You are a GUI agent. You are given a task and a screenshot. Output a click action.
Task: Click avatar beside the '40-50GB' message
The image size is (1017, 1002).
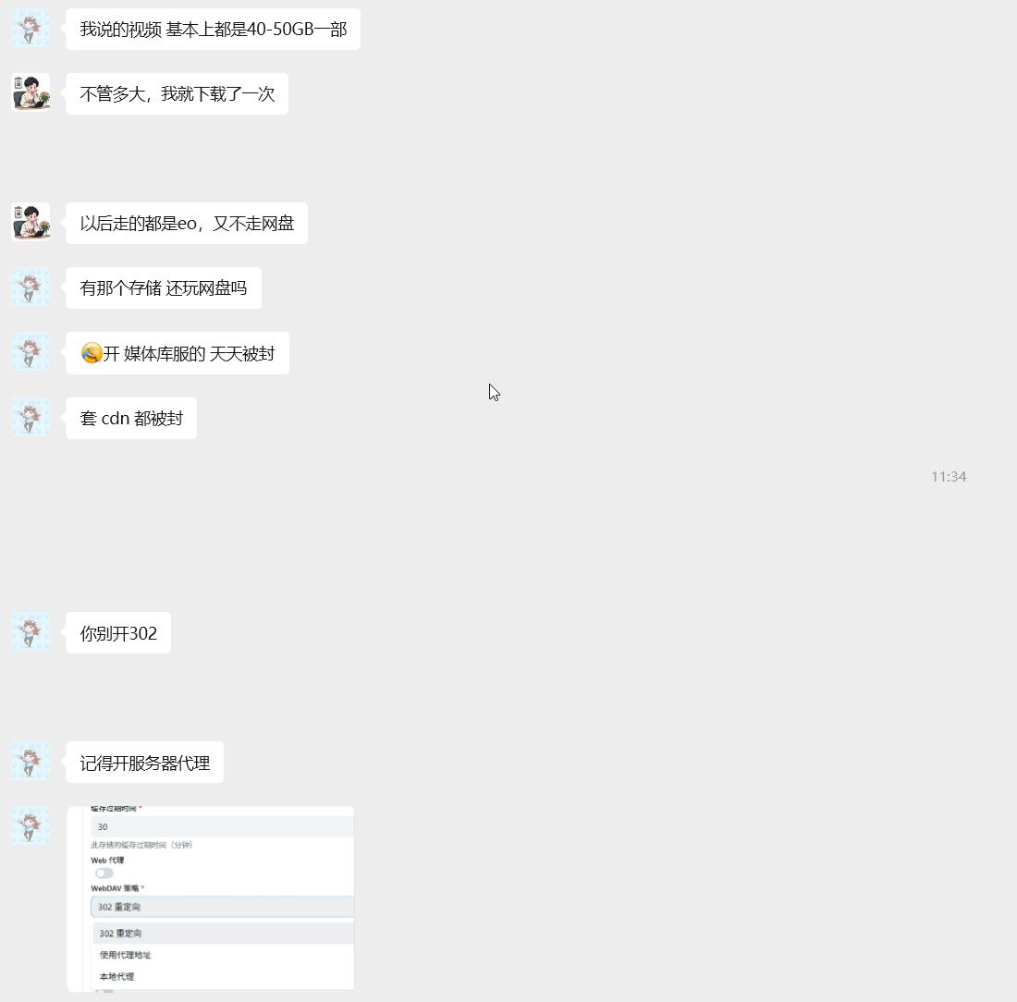click(x=31, y=28)
